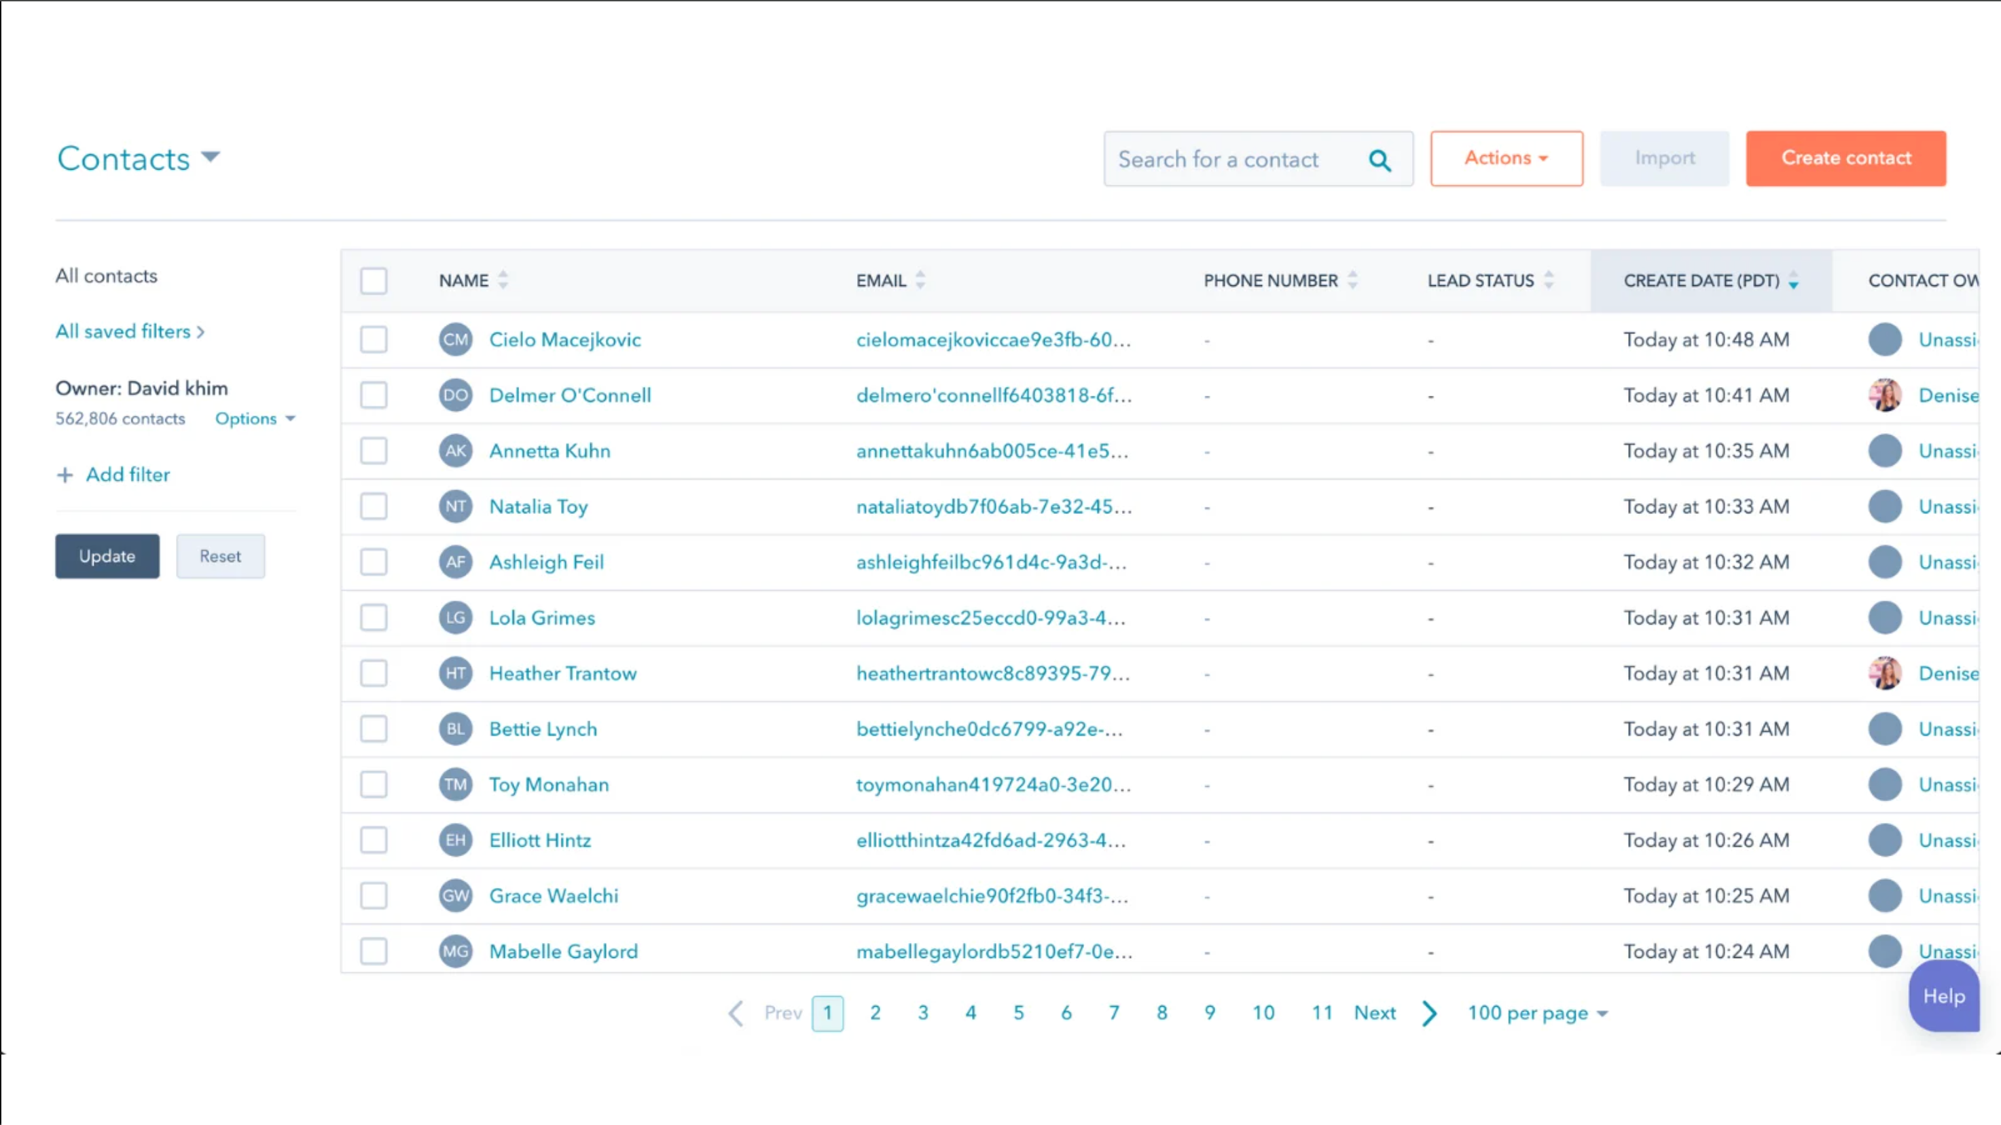
Task: Open Cielo Macejkovic contact link
Action: point(564,339)
